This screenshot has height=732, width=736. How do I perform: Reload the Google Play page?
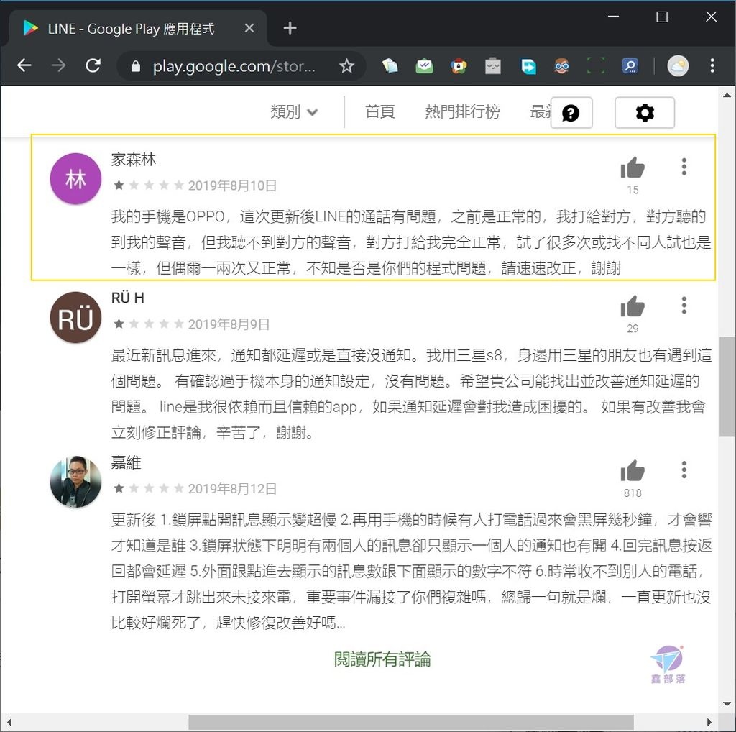point(93,65)
